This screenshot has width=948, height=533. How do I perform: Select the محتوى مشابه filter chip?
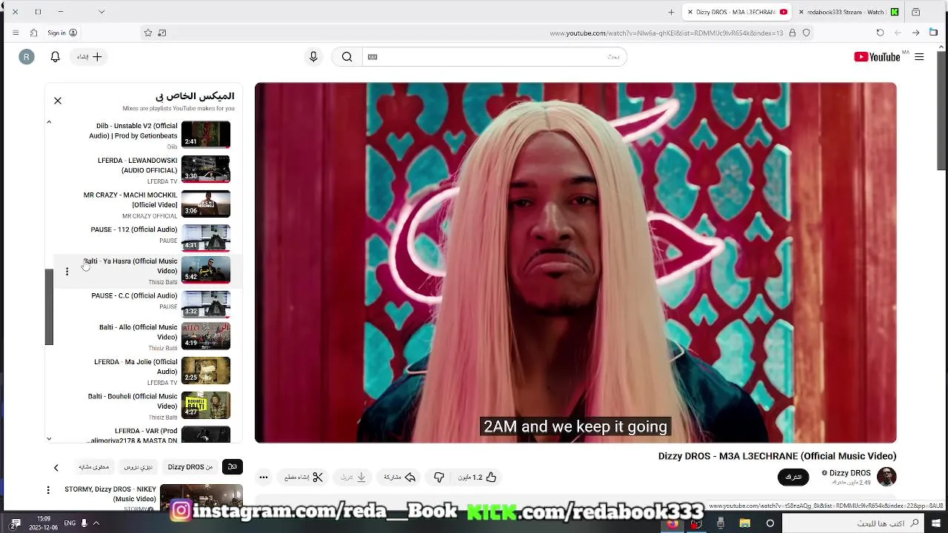coord(94,467)
